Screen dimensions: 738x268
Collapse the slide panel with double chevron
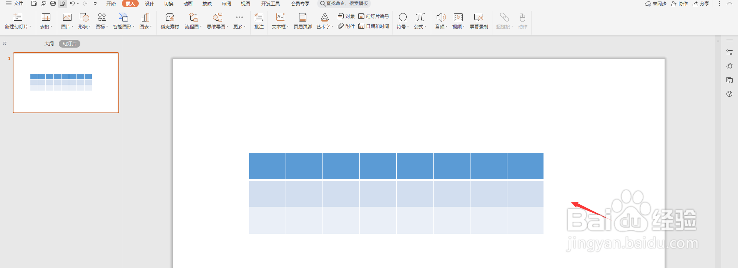pos(5,44)
